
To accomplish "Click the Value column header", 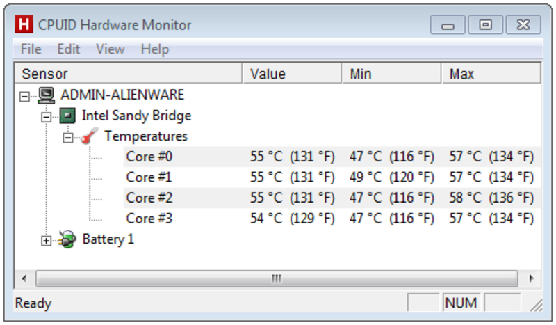I will pos(292,74).
